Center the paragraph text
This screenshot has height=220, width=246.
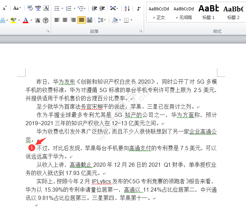pos(65,20)
